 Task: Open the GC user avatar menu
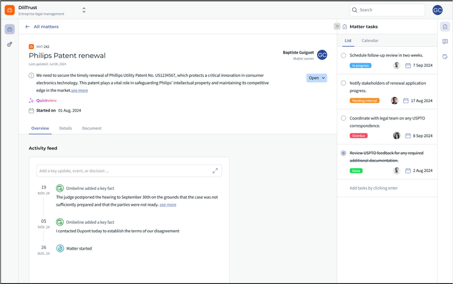pyautogui.click(x=437, y=10)
